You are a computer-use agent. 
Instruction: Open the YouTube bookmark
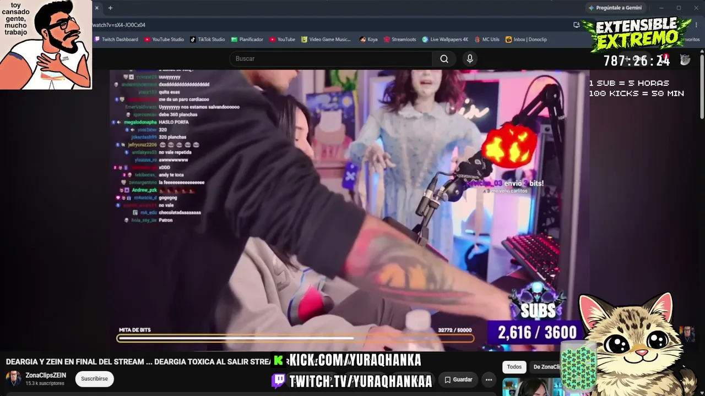283,40
